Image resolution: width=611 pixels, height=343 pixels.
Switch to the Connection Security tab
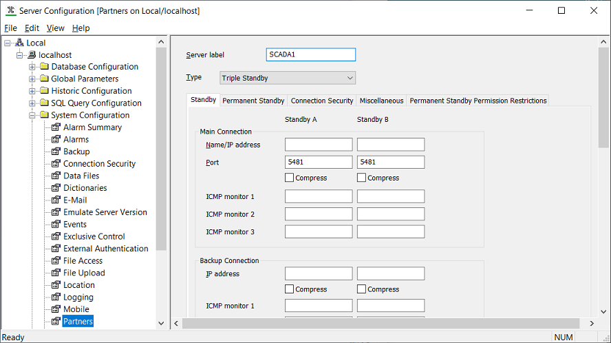tap(322, 101)
